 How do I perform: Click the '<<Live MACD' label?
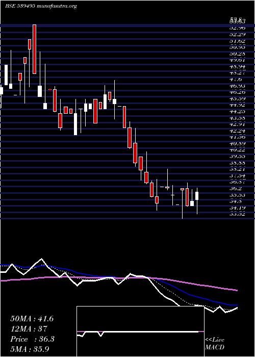215,343
